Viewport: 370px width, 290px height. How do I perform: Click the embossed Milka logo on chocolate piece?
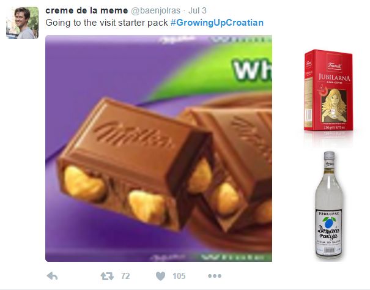[133, 135]
